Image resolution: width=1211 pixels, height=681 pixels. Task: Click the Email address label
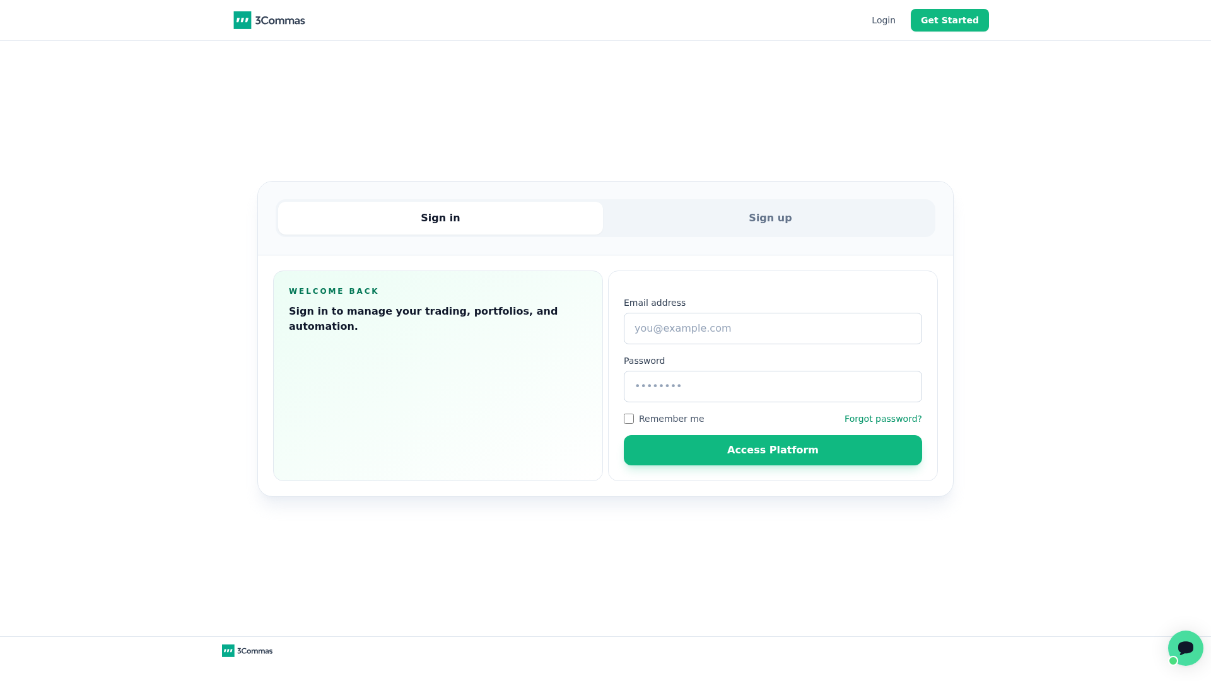click(x=655, y=303)
